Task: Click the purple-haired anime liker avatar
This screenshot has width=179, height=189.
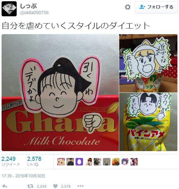Action: [125, 162]
